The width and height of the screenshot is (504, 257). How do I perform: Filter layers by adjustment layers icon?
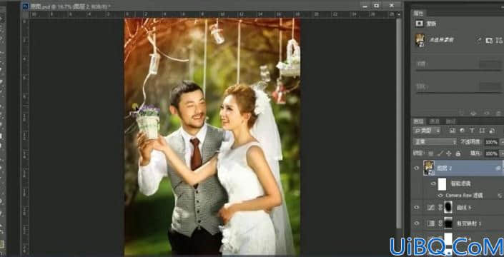[x=463, y=131]
